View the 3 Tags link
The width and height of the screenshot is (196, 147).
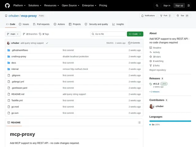pos(44,34)
